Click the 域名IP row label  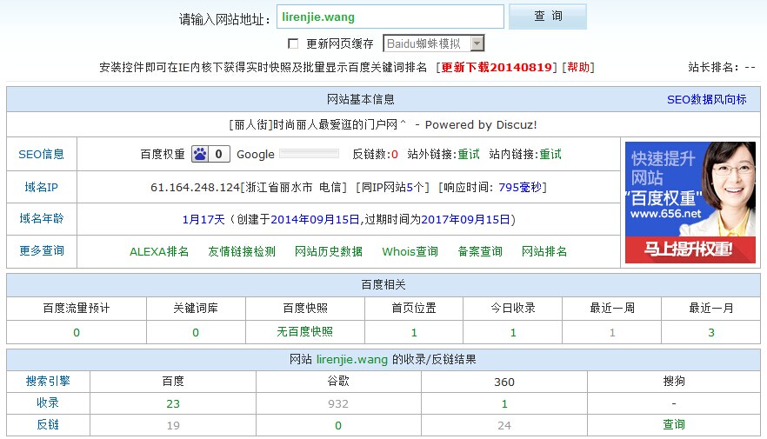[42, 187]
